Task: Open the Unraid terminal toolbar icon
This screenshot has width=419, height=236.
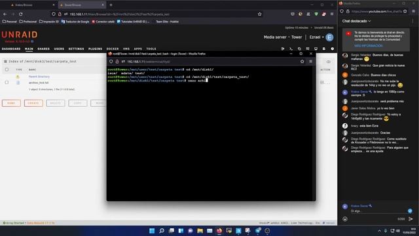Action: coord(291,49)
